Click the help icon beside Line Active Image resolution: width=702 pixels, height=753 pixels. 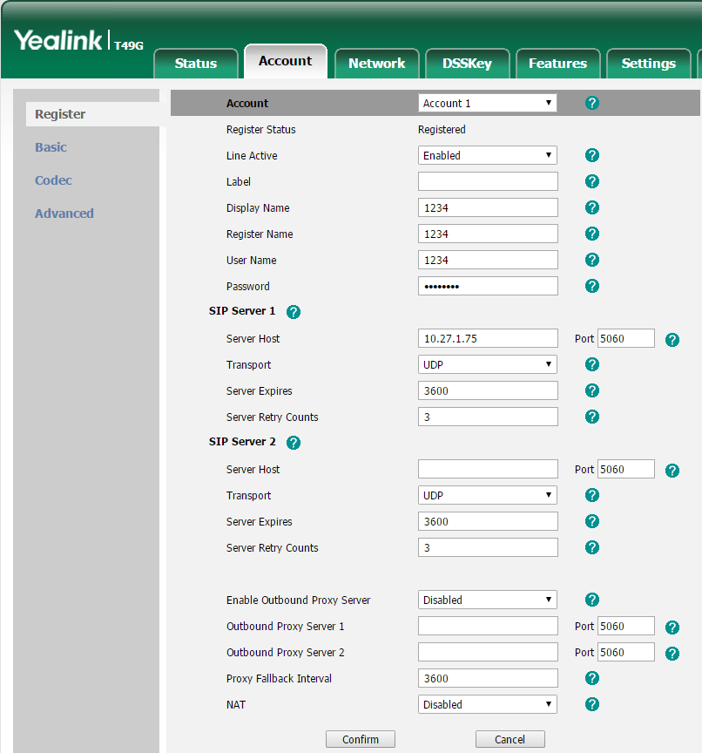592,155
